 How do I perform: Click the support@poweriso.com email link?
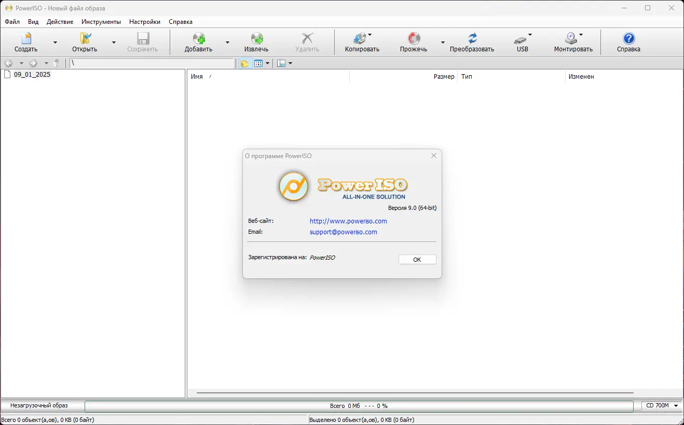[344, 232]
